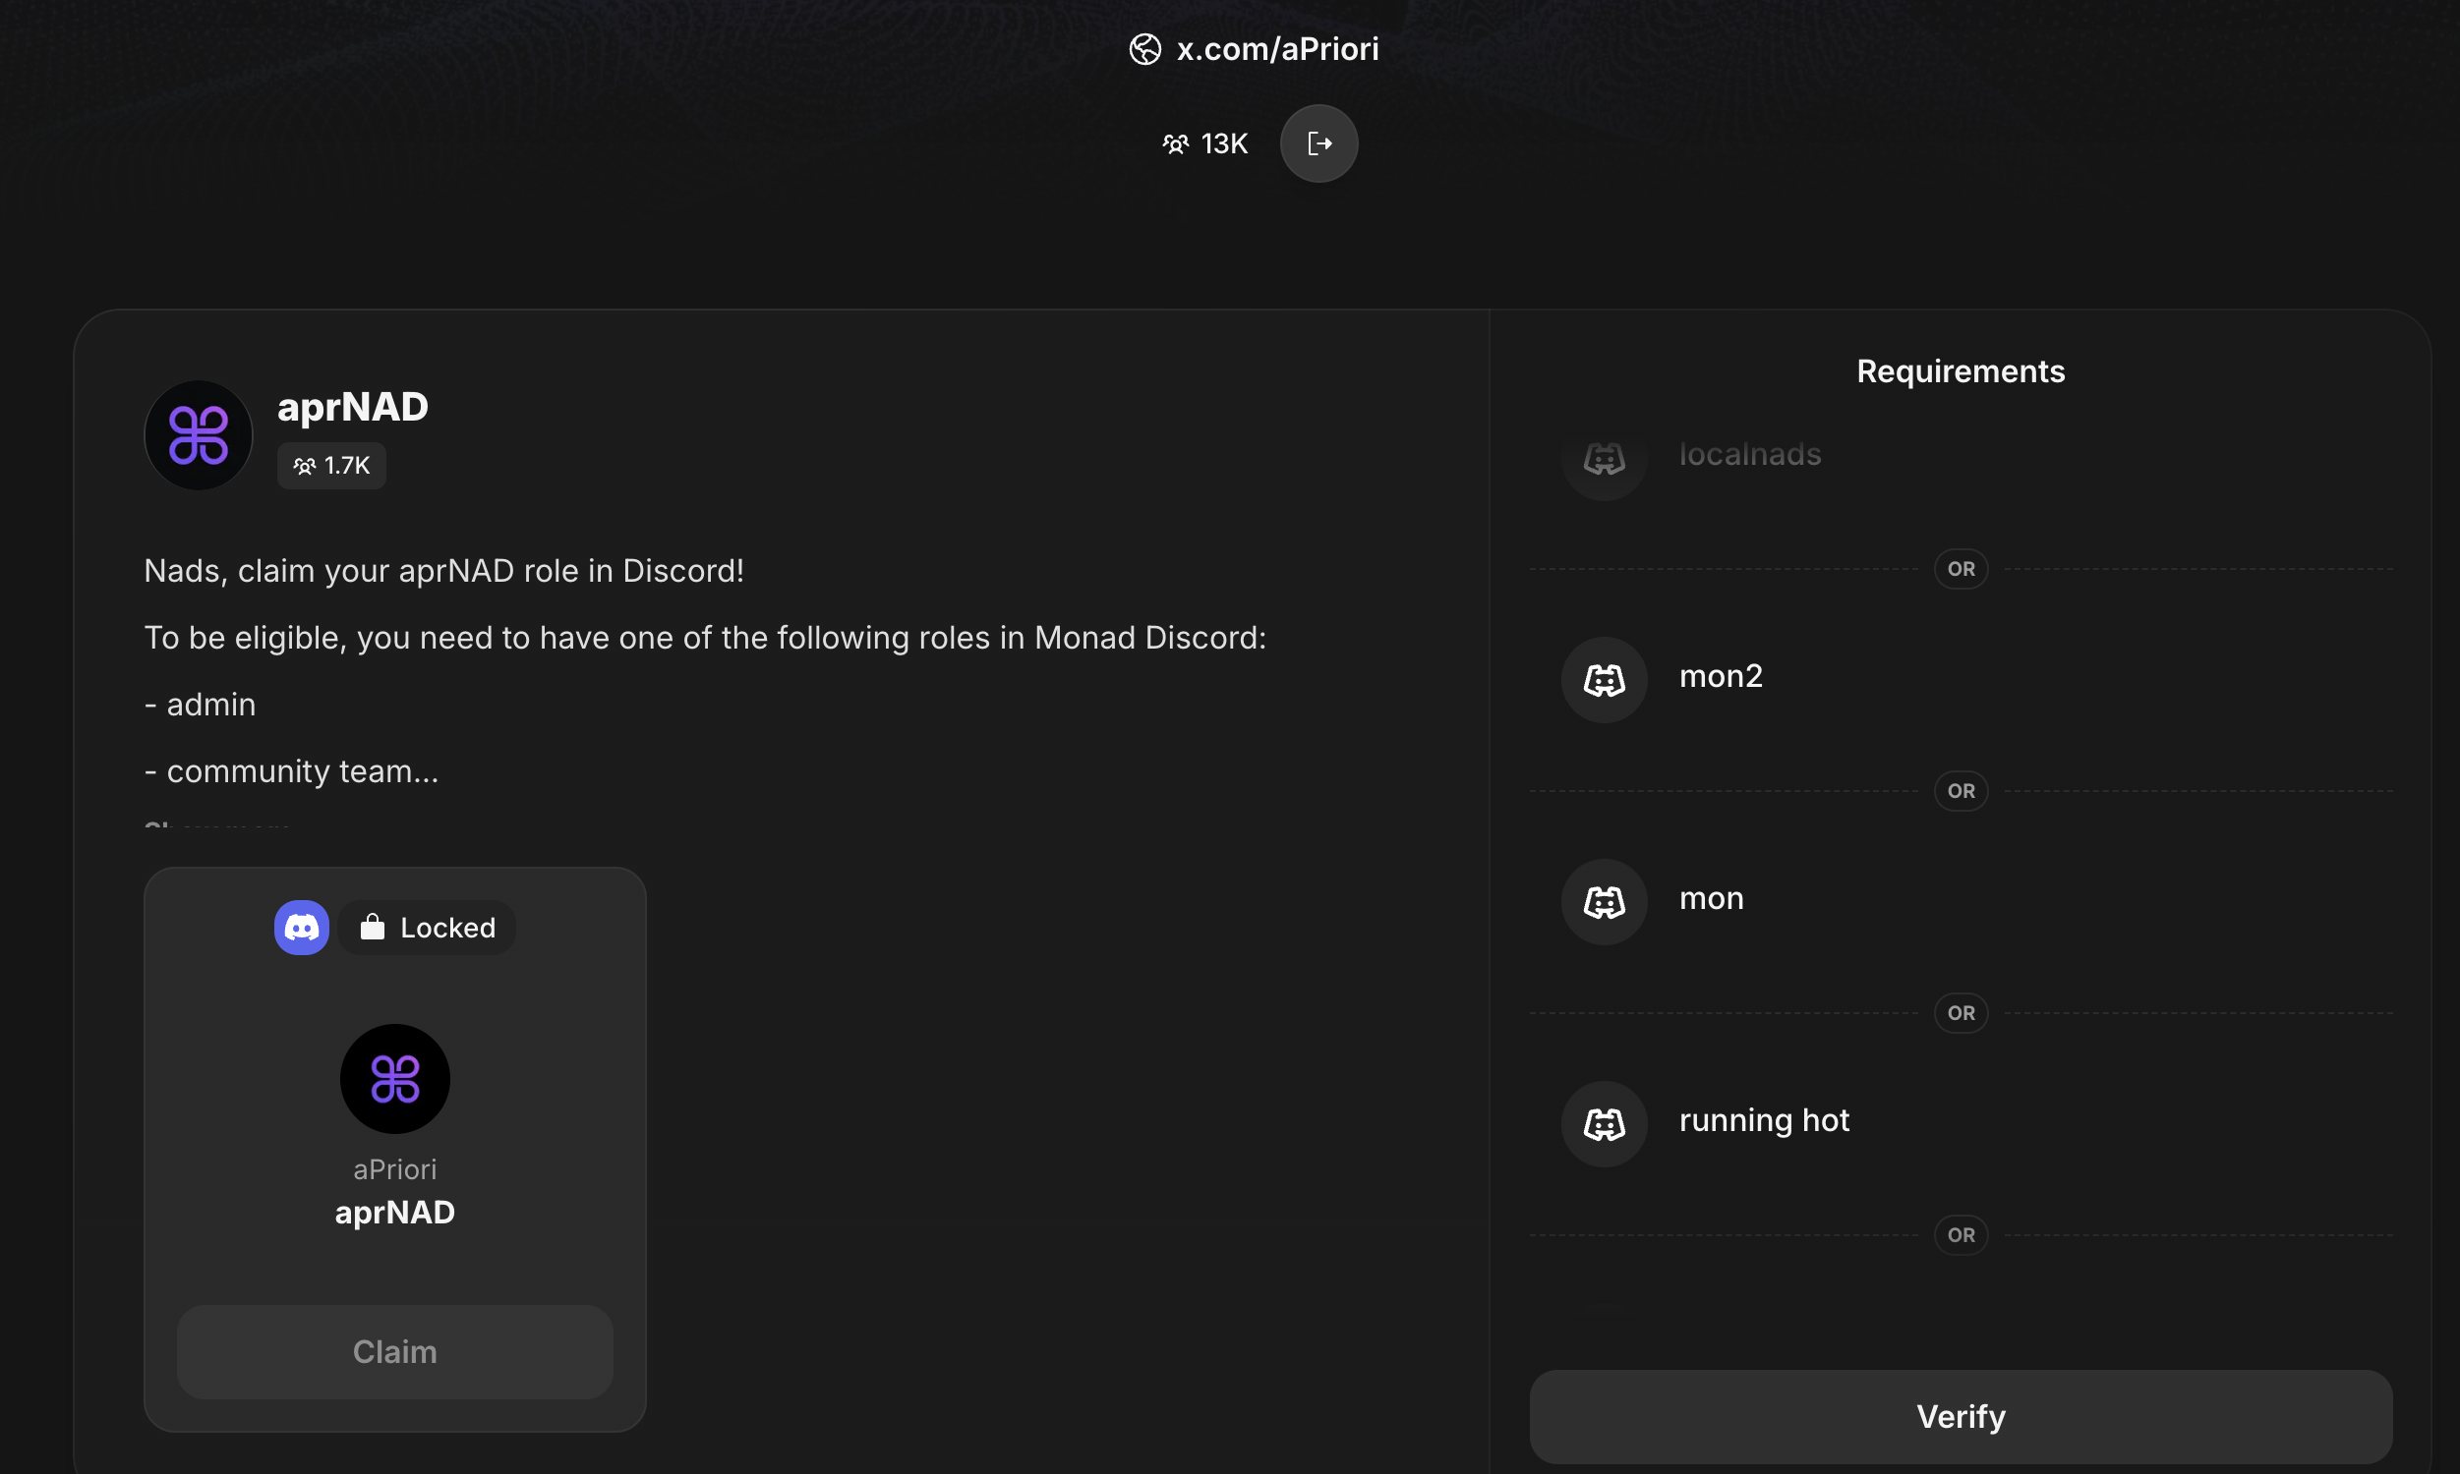
Task: Click the globe icon beside x.com/aPriori
Action: click(x=1144, y=49)
